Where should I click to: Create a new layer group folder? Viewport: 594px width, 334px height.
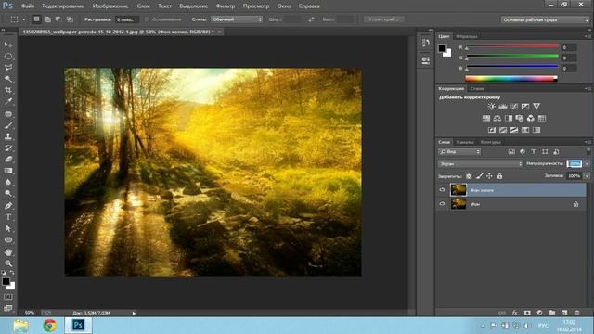[x=552, y=313]
